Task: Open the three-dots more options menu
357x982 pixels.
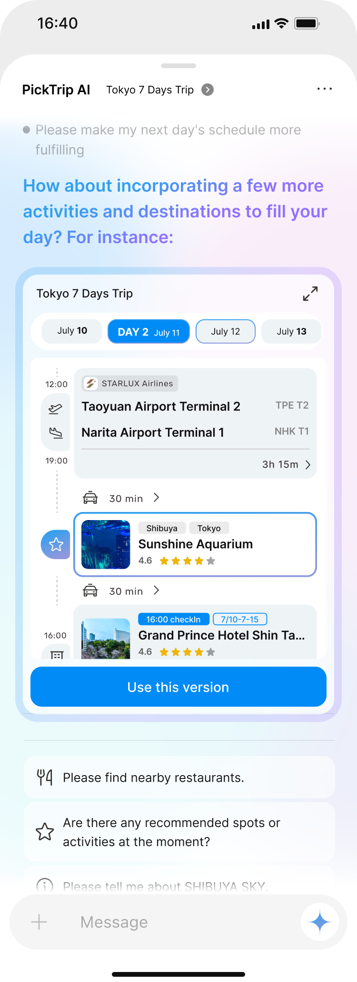Action: click(324, 89)
